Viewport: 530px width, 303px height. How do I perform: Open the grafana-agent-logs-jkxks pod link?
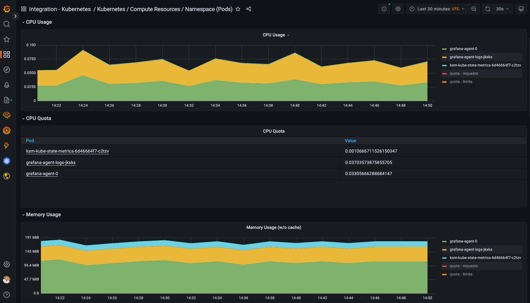click(51, 162)
